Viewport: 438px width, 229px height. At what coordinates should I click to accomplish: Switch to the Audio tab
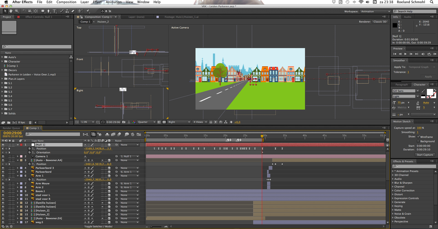point(407,17)
